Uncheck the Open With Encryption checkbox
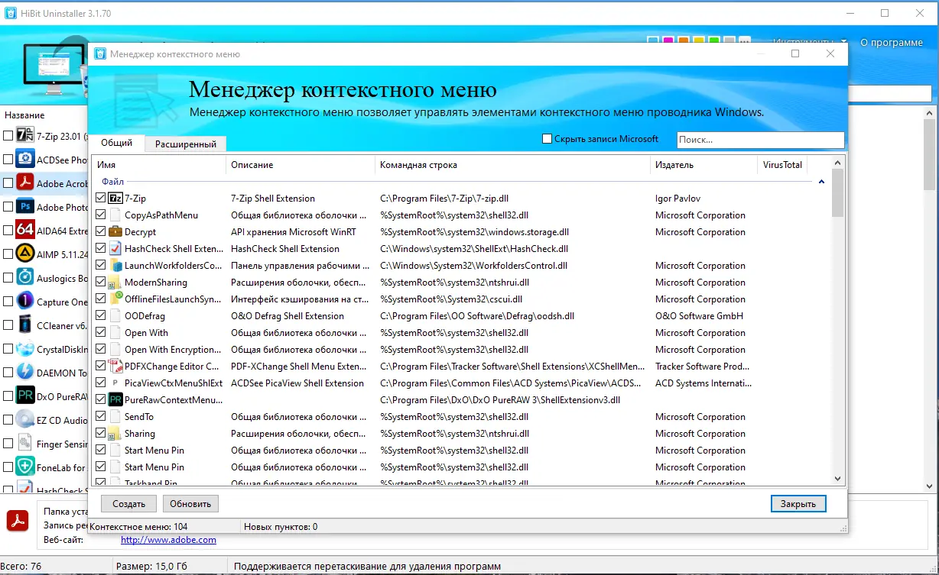This screenshot has width=939, height=575. click(x=101, y=350)
